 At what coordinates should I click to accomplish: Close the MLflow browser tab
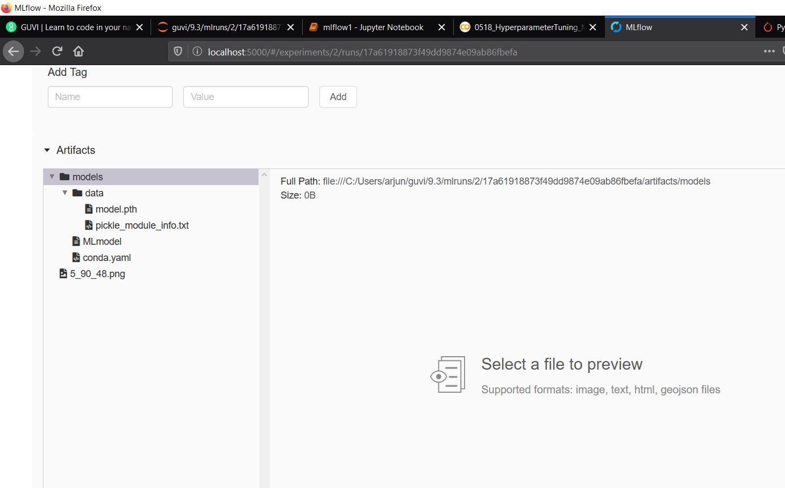[x=744, y=27]
